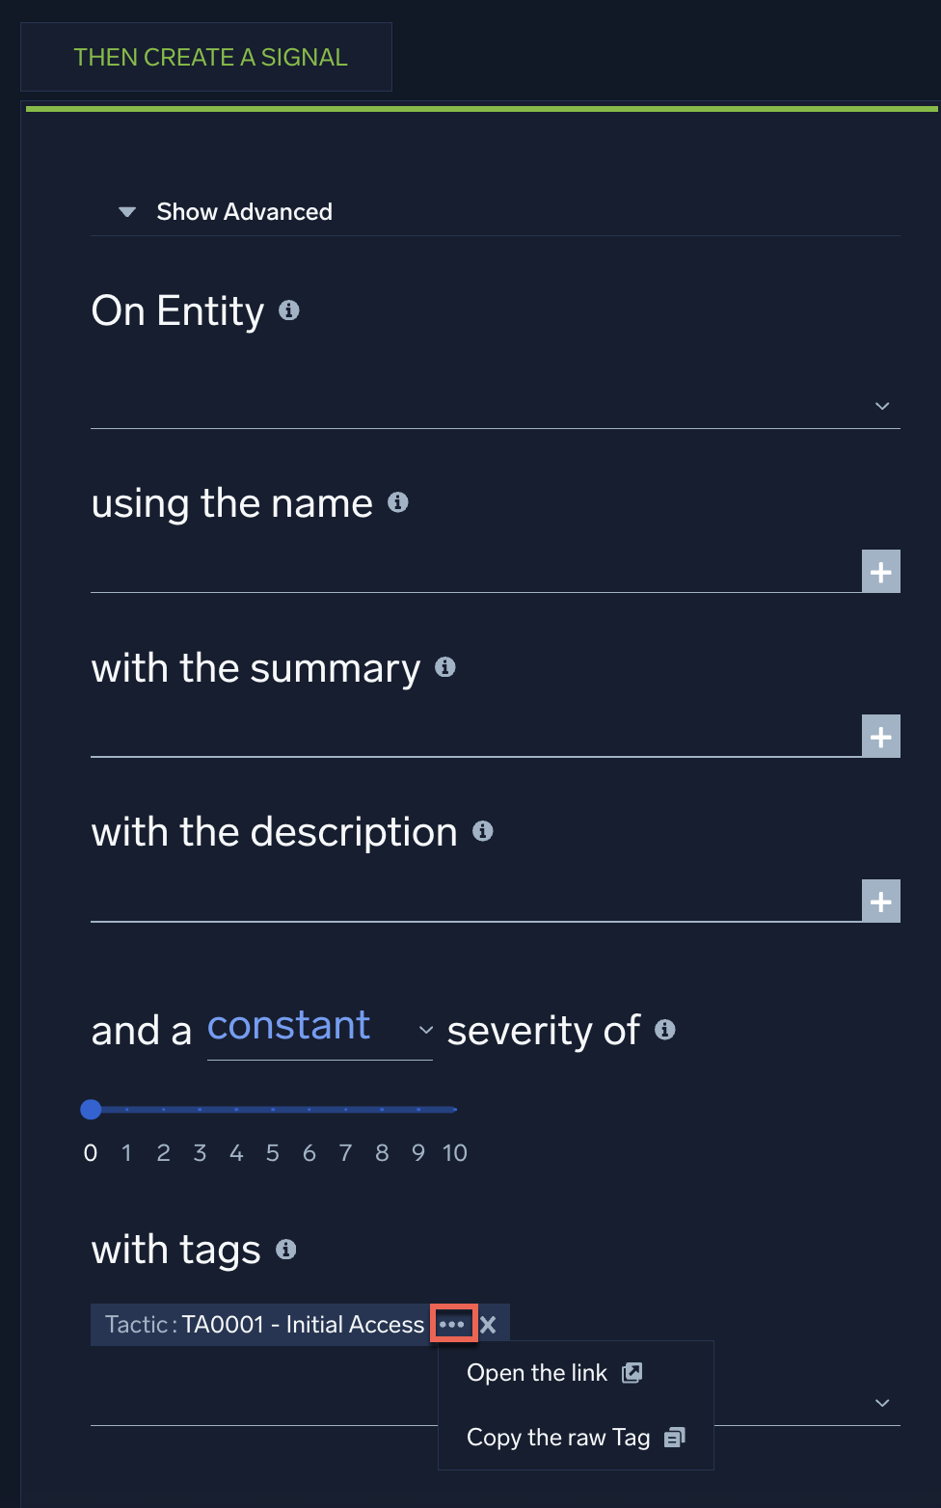Click the copy icon beside 'Copy the raw Tag'
Viewport: 941px width, 1508px height.
(674, 1437)
